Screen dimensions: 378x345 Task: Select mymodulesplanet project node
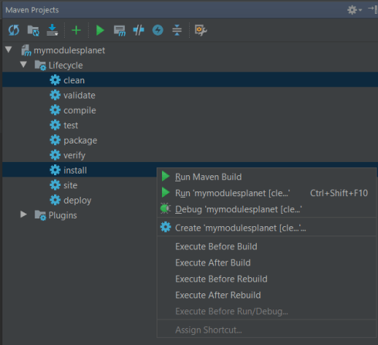tap(69, 50)
